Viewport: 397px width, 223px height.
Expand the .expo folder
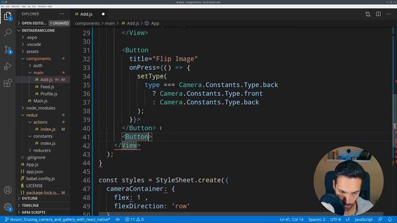tap(43, 37)
